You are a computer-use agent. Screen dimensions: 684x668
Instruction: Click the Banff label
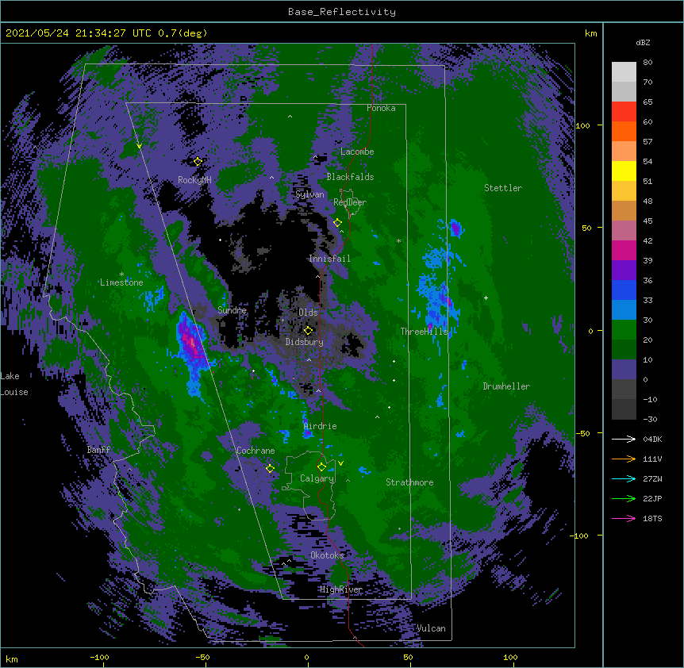[98, 450]
